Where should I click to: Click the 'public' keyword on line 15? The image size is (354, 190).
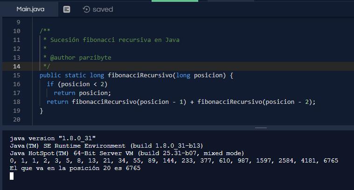click(50, 75)
